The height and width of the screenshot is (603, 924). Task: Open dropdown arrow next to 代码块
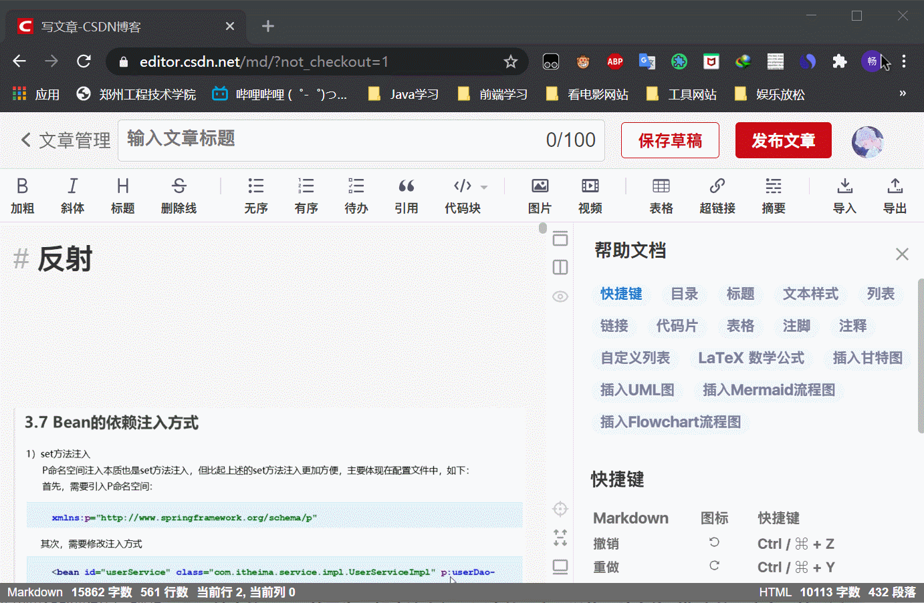(x=485, y=187)
